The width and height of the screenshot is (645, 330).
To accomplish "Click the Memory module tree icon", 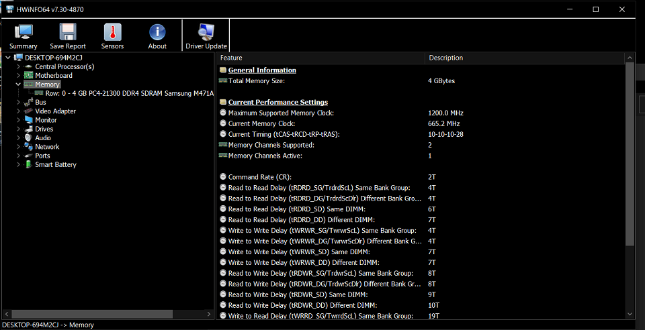I will (29, 84).
